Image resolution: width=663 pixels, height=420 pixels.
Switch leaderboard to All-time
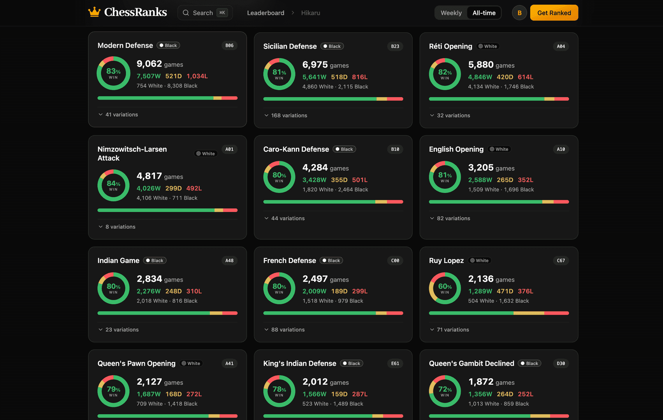[484, 13]
